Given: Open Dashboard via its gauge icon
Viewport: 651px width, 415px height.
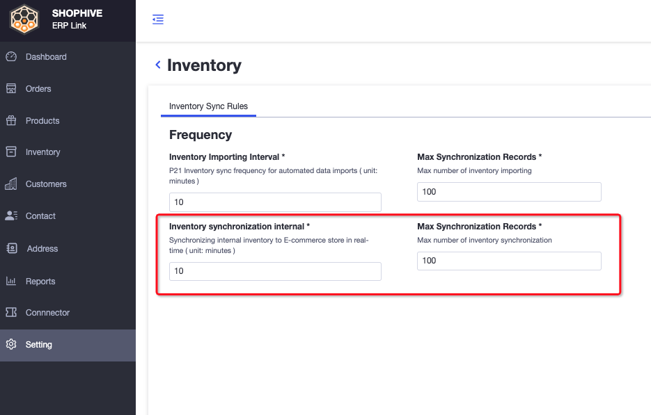Looking at the screenshot, I should [11, 56].
